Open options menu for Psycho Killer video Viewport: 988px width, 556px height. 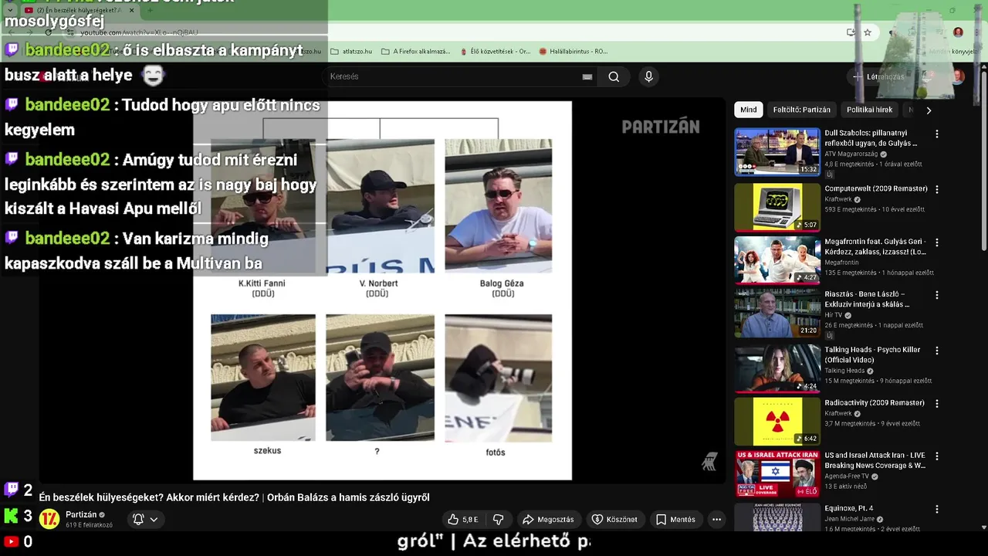click(937, 351)
